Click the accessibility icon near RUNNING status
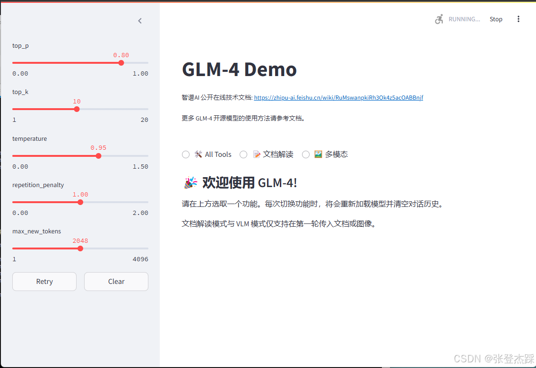The height and width of the screenshot is (368, 536). [439, 19]
